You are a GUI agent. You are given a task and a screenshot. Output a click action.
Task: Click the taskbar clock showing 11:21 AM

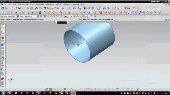point(164,93)
